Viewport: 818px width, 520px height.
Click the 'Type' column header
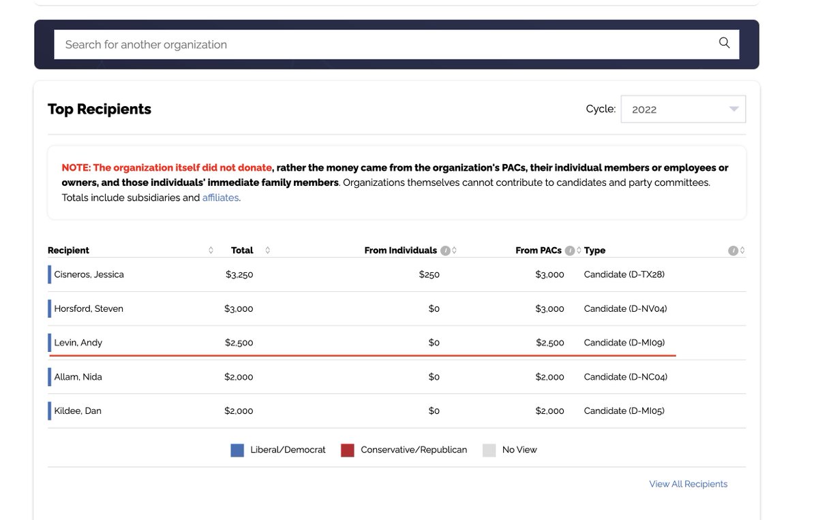tap(594, 250)
